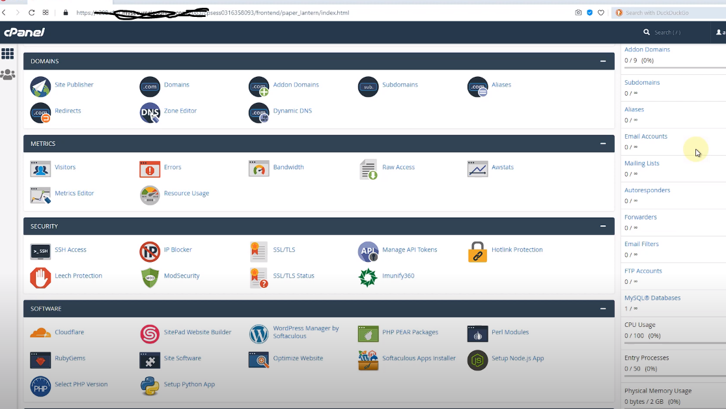The height and width of the screenshot is (409, 726).
Task: Click the Metrics Editor icon
Action: [x=40, y=195]
